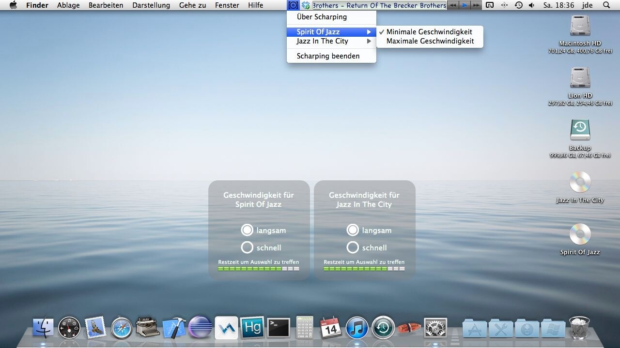The height and width of the screenshot is (348, 620).
Task: Open the typewriter app in Dock
Action: tap(148, 328)
